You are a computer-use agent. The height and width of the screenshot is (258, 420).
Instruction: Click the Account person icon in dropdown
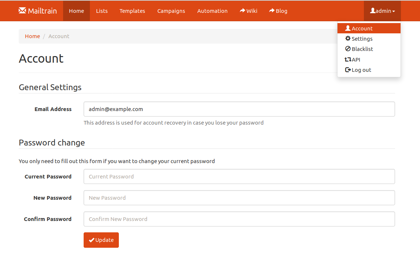pos(348,28)
